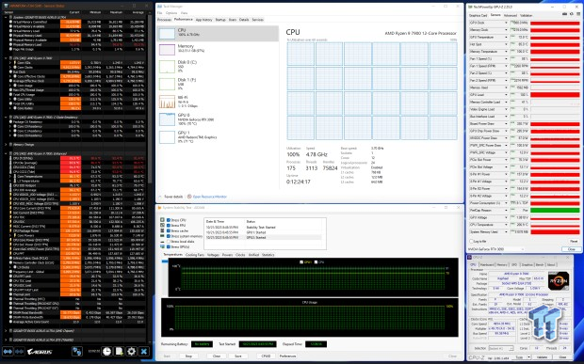The width and height of the screenshot is (584, 364).
Task: Open HWiNFO settings gear icon
Action: pos(131,352)
